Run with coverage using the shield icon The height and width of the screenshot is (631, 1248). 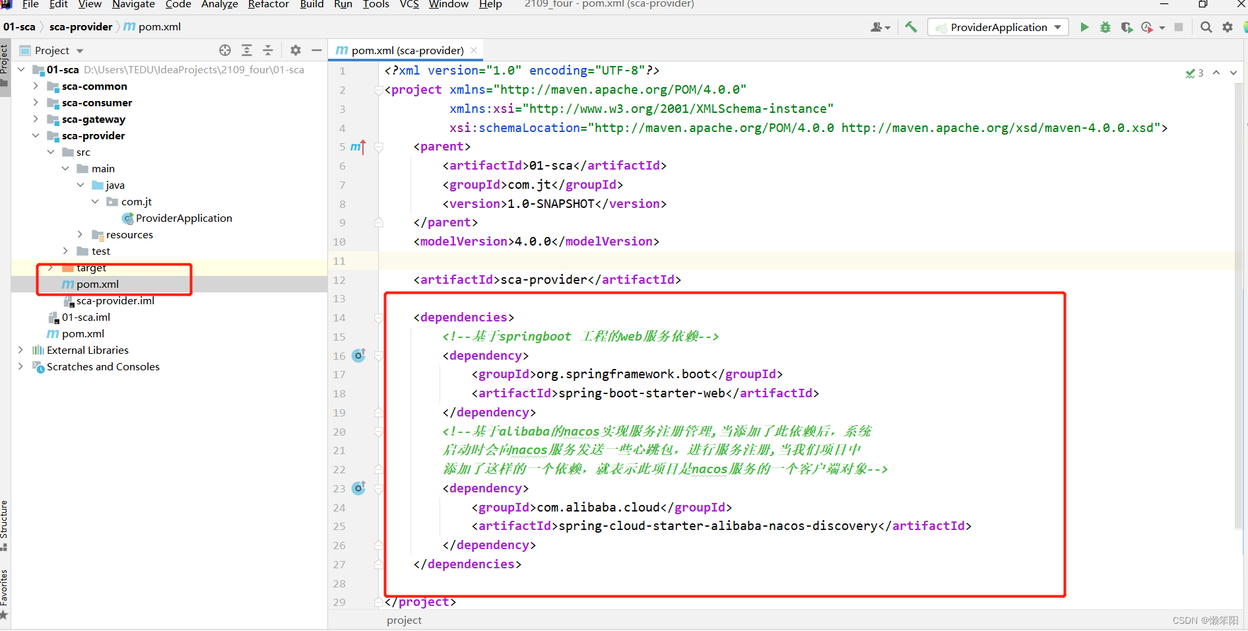click(x=1127, y=27)
